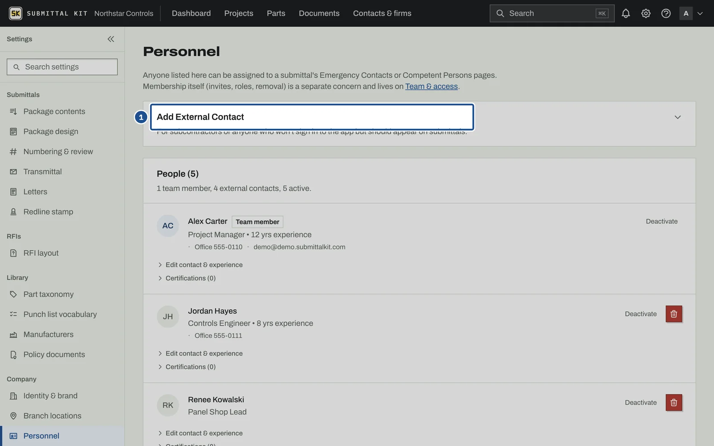714x446 pixels.
Task: Collapse the Settings sidebar
Action: pyautogui.click(x=111, y=39)
